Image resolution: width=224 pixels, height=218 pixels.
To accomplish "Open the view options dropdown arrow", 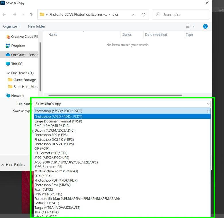I will pos(194,26).
